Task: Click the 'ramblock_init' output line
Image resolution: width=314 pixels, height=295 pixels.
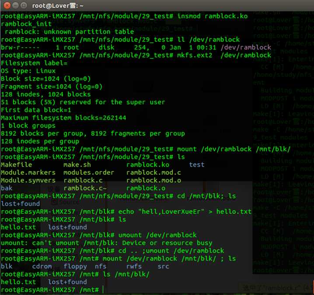Action: (x=26, y=24)
